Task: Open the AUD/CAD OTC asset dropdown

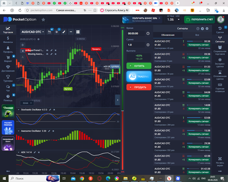Action: (32, 32)
